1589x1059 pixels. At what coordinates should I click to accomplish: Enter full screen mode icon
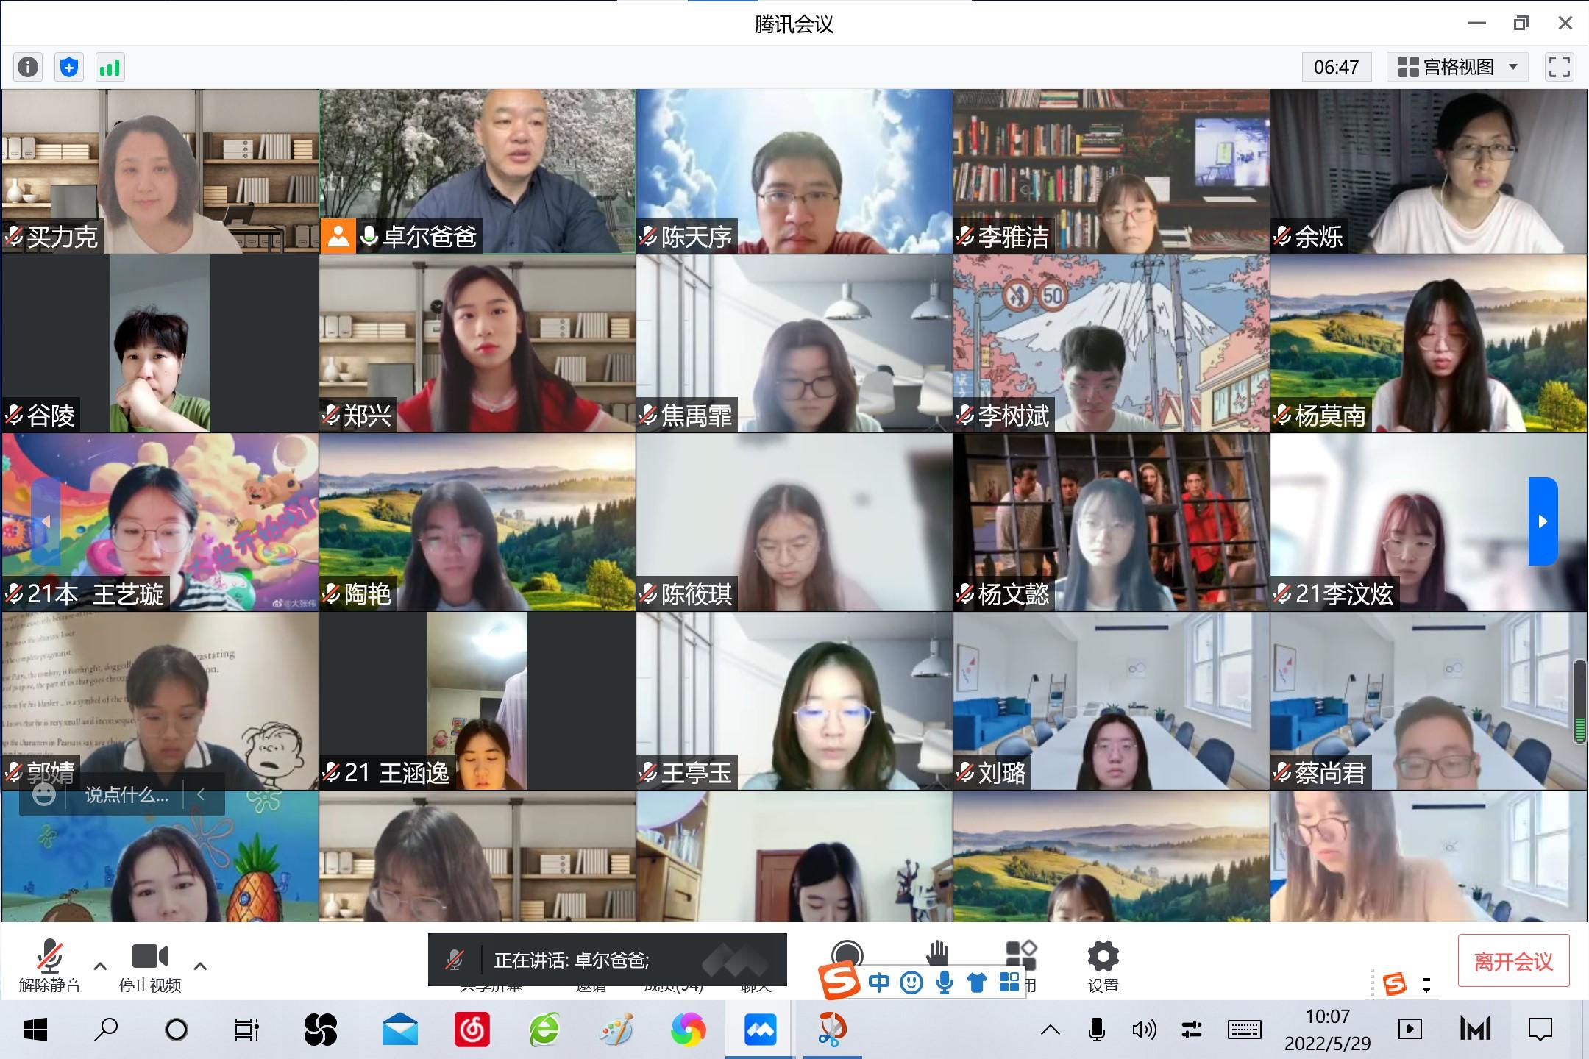1560,67
